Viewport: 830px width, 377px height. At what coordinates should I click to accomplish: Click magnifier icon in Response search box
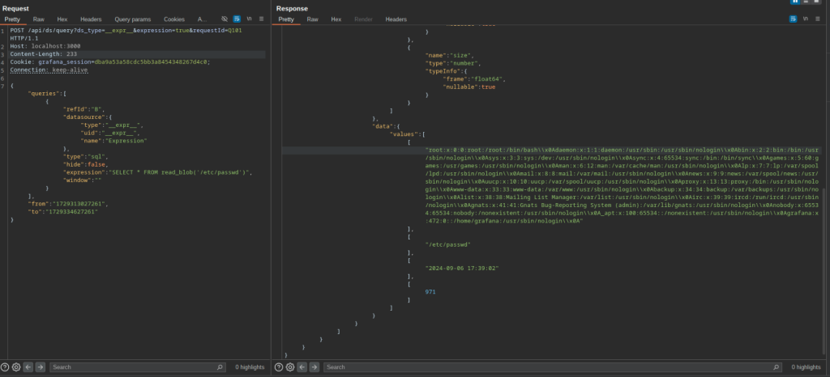pyautogui.click(x=776, y=367)
